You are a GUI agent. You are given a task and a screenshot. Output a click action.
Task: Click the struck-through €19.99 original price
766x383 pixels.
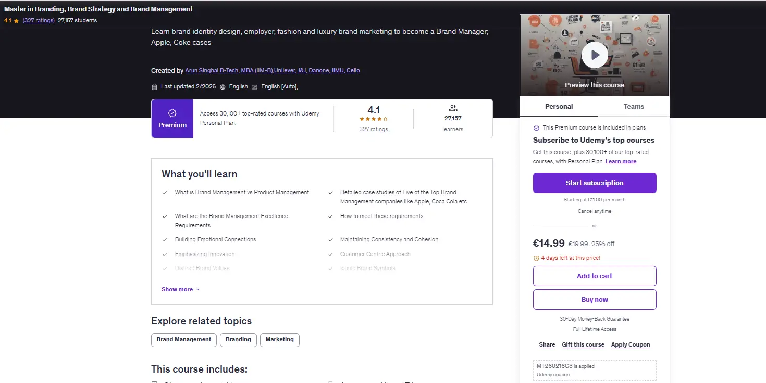578,244
